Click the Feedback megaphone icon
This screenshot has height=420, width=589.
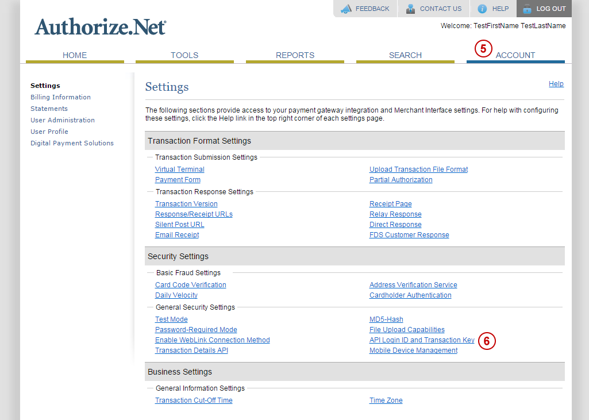[346, 9]
